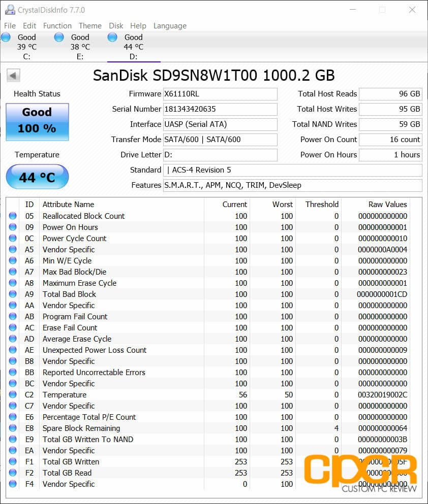Click the Firmware field X61110RL
Screen dimensions: 428x504
220,94
